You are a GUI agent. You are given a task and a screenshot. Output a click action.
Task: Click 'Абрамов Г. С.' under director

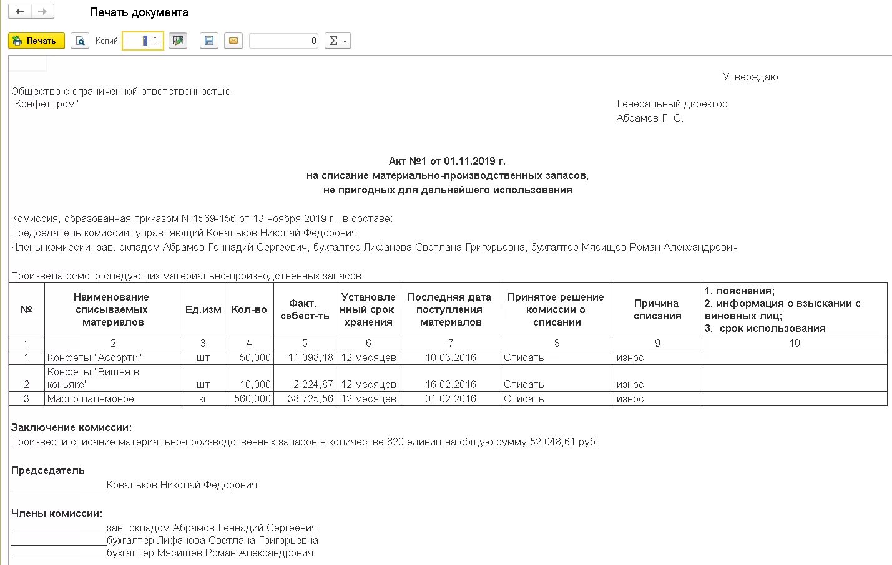(650, 118)
